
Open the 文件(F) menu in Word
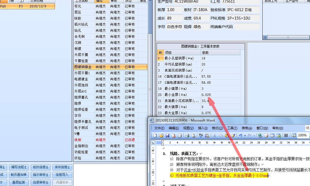pyautogui.click(x=159, y=128)
